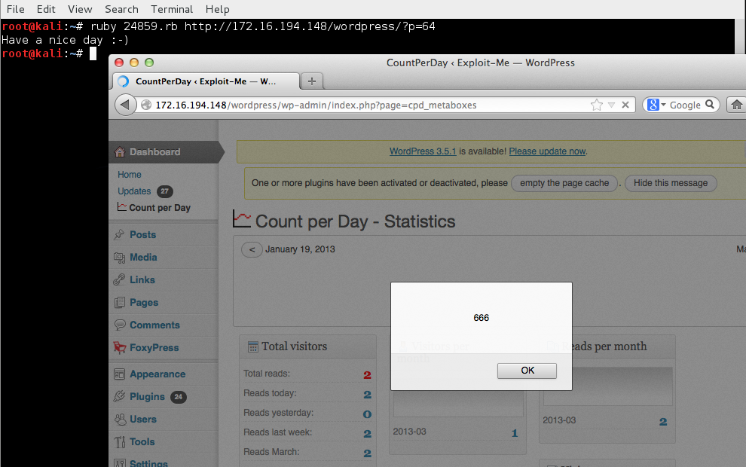Click the FoxyPress cart icon
The width and height of the screenshot is (746, 467).
pos(119,348)
